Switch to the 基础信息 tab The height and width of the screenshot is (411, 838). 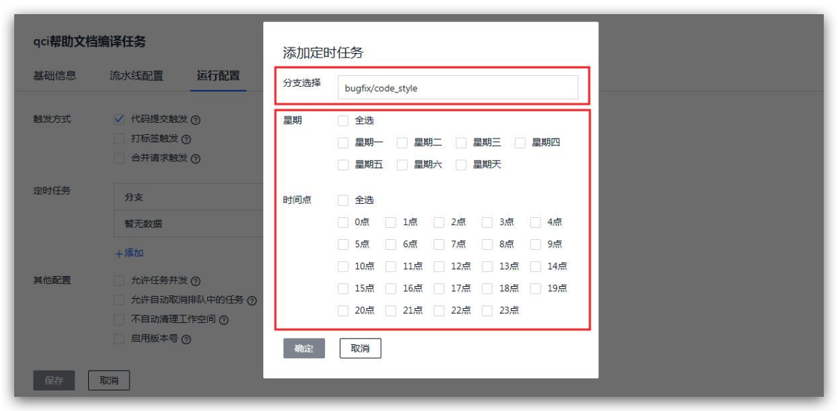55,75
